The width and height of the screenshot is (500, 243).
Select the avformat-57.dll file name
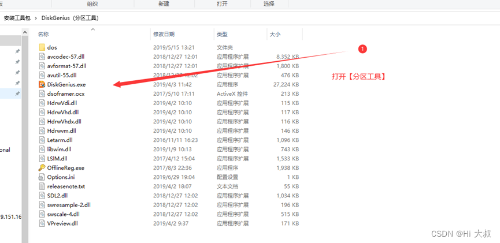pos(66,66)
